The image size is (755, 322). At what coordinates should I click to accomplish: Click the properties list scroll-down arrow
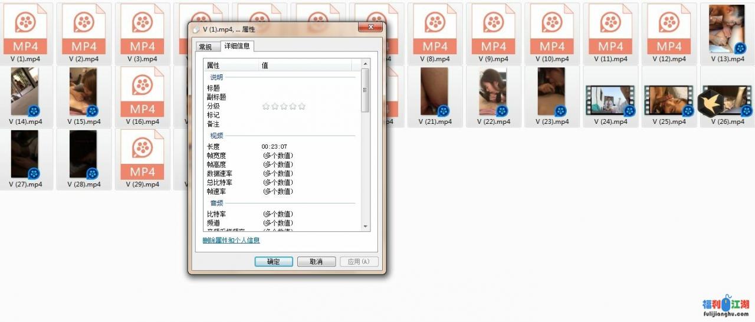coord(365,226)
